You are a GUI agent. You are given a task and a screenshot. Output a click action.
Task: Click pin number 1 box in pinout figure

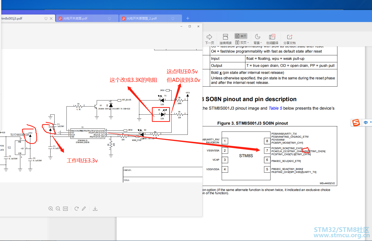(225, 141)
